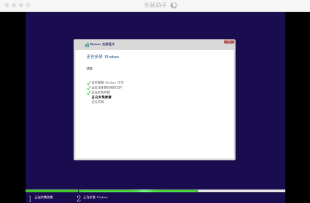The width and height of the screenshot is (310, 203).
Task: Click the 安装助手 window title
Action: point(155,5)
